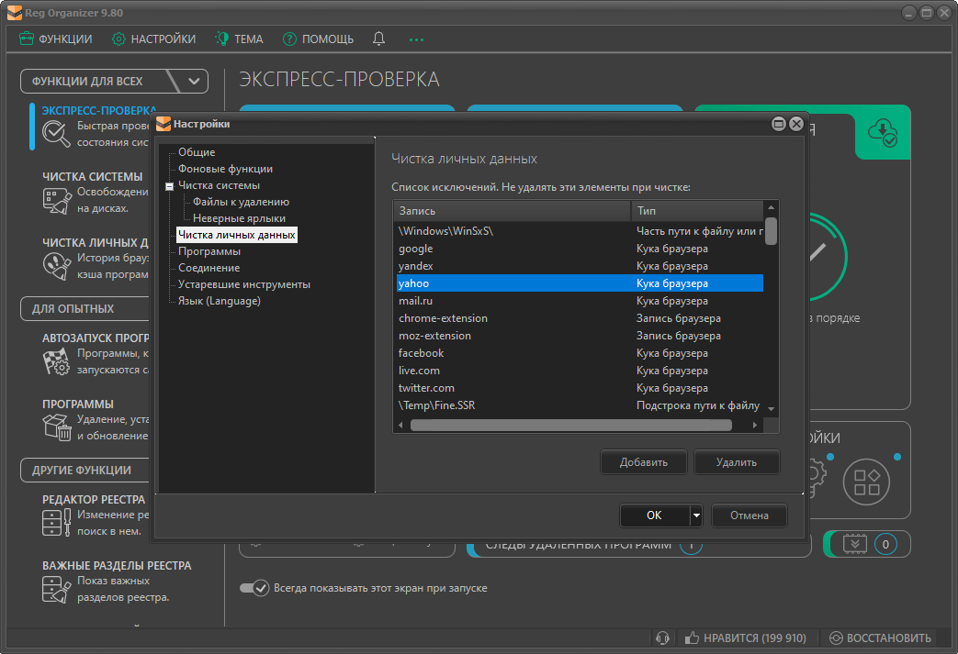
Task: Click the headset support icon
Action: pyautogui.click(x=663, y=637)
